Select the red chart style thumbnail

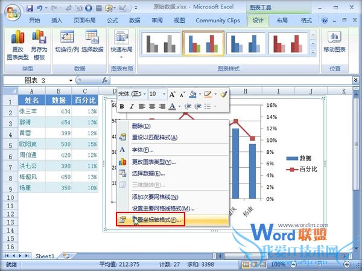(x=288, y=43)
